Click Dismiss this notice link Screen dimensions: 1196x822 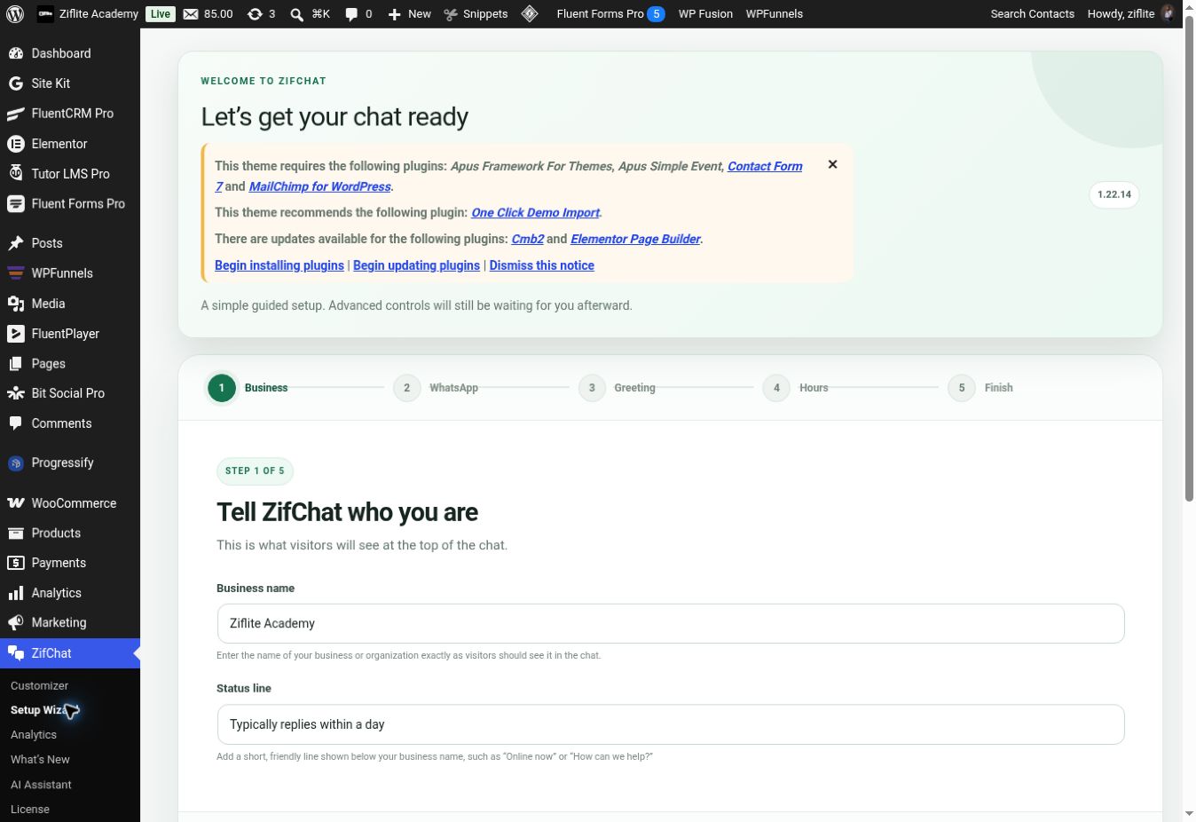pos(542,265)
